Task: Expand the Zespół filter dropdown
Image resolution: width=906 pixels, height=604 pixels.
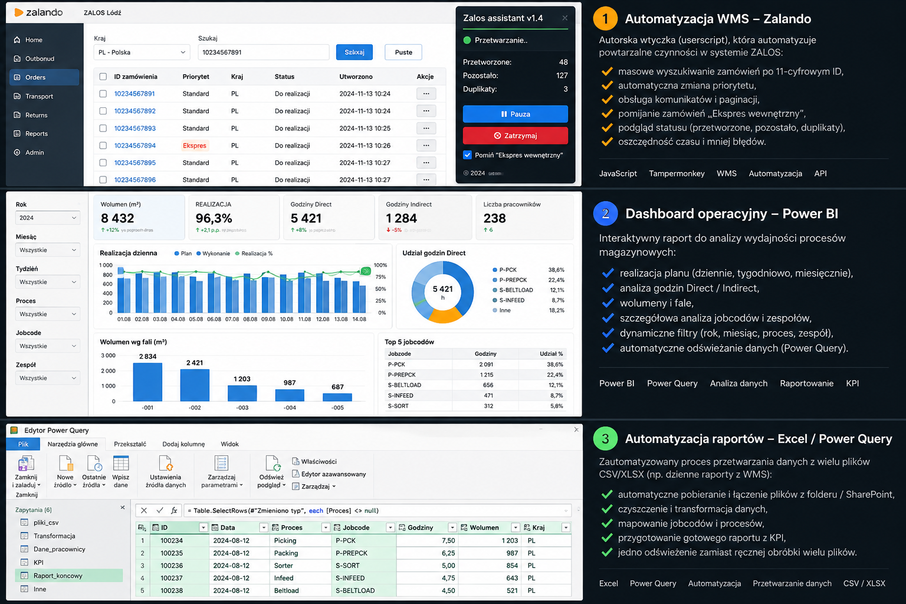Action: click(x=48, y=378)
